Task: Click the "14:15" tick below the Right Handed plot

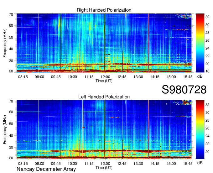Action: [155, 77]
